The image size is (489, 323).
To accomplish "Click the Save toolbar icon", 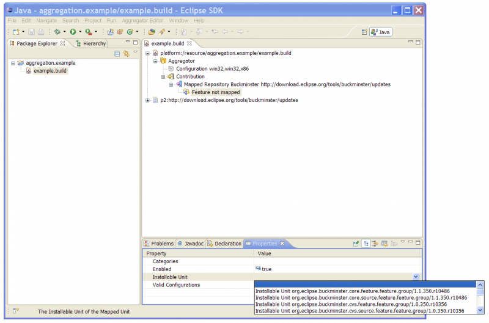I will [x=31, y=32].
